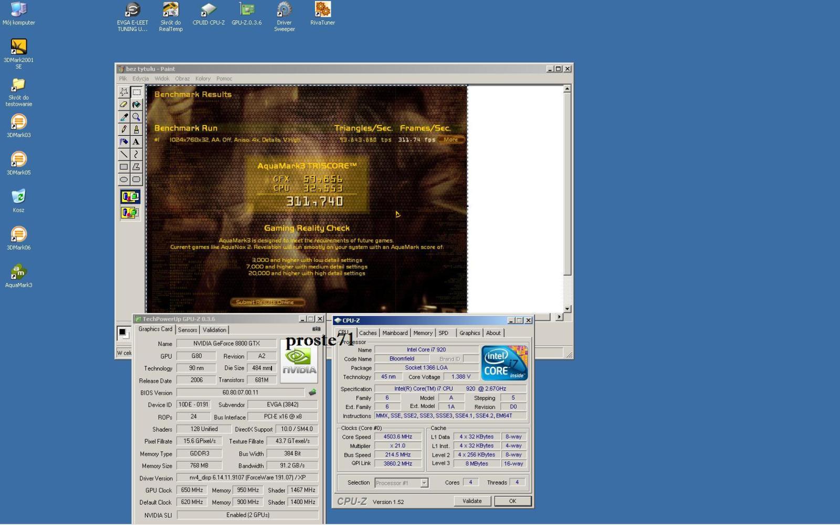
Task: Open the Obraz menu in Paint
Action: point(182,79)
